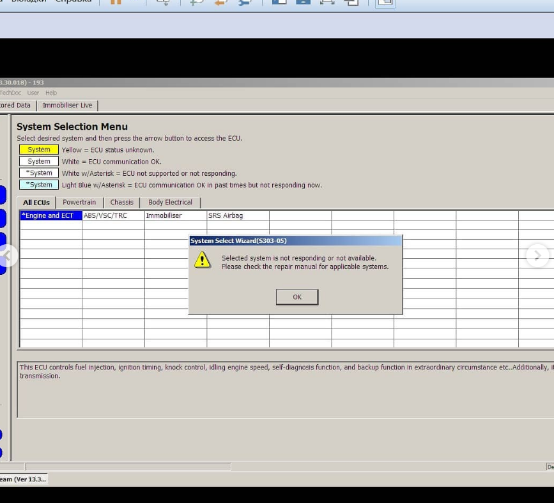Screen dimensions: 554x503
Task: Click the "White = ECU communication OK." legend text
Action: tap(111, 162)
